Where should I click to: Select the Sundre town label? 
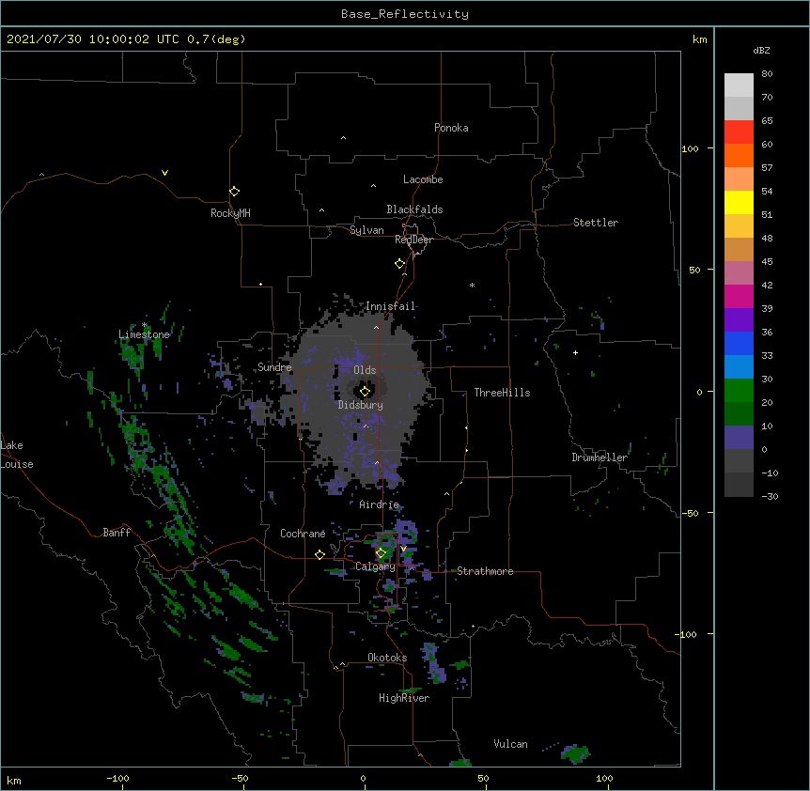pyautogui.click(x=274, y=367)
